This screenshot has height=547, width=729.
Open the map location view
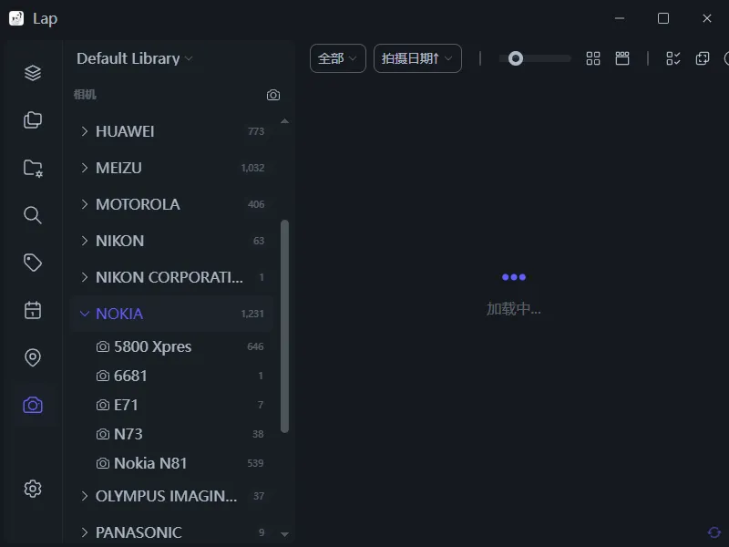click(33, 357)
